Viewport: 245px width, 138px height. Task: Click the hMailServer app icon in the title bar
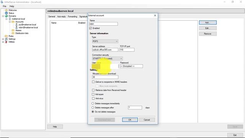point(2,2)
